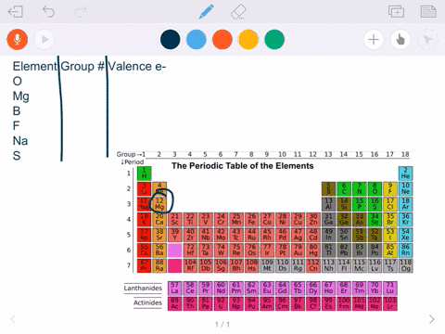The height and width of the screenshot is (334, 445).
Task: Click group number 13 above the table
Action: point(328,154)
